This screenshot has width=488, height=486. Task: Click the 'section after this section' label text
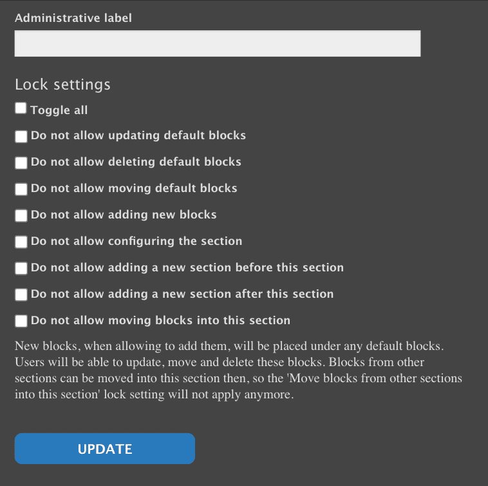coord(182,294)
